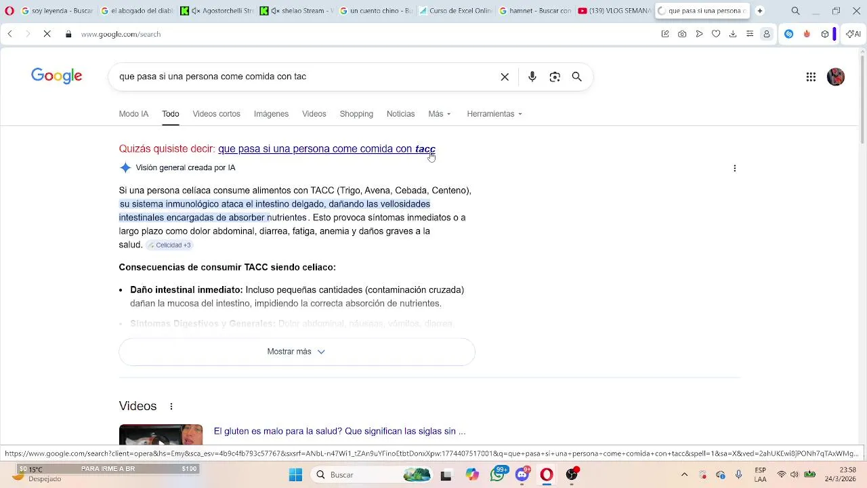Clear the Google search query

pos(505,77)
